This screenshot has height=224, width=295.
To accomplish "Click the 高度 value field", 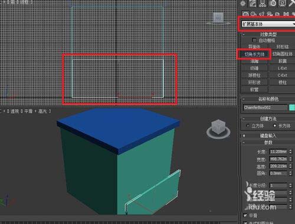I will (278, 166).
